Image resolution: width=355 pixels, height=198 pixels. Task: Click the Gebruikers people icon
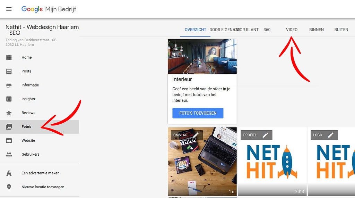(9, 155)
